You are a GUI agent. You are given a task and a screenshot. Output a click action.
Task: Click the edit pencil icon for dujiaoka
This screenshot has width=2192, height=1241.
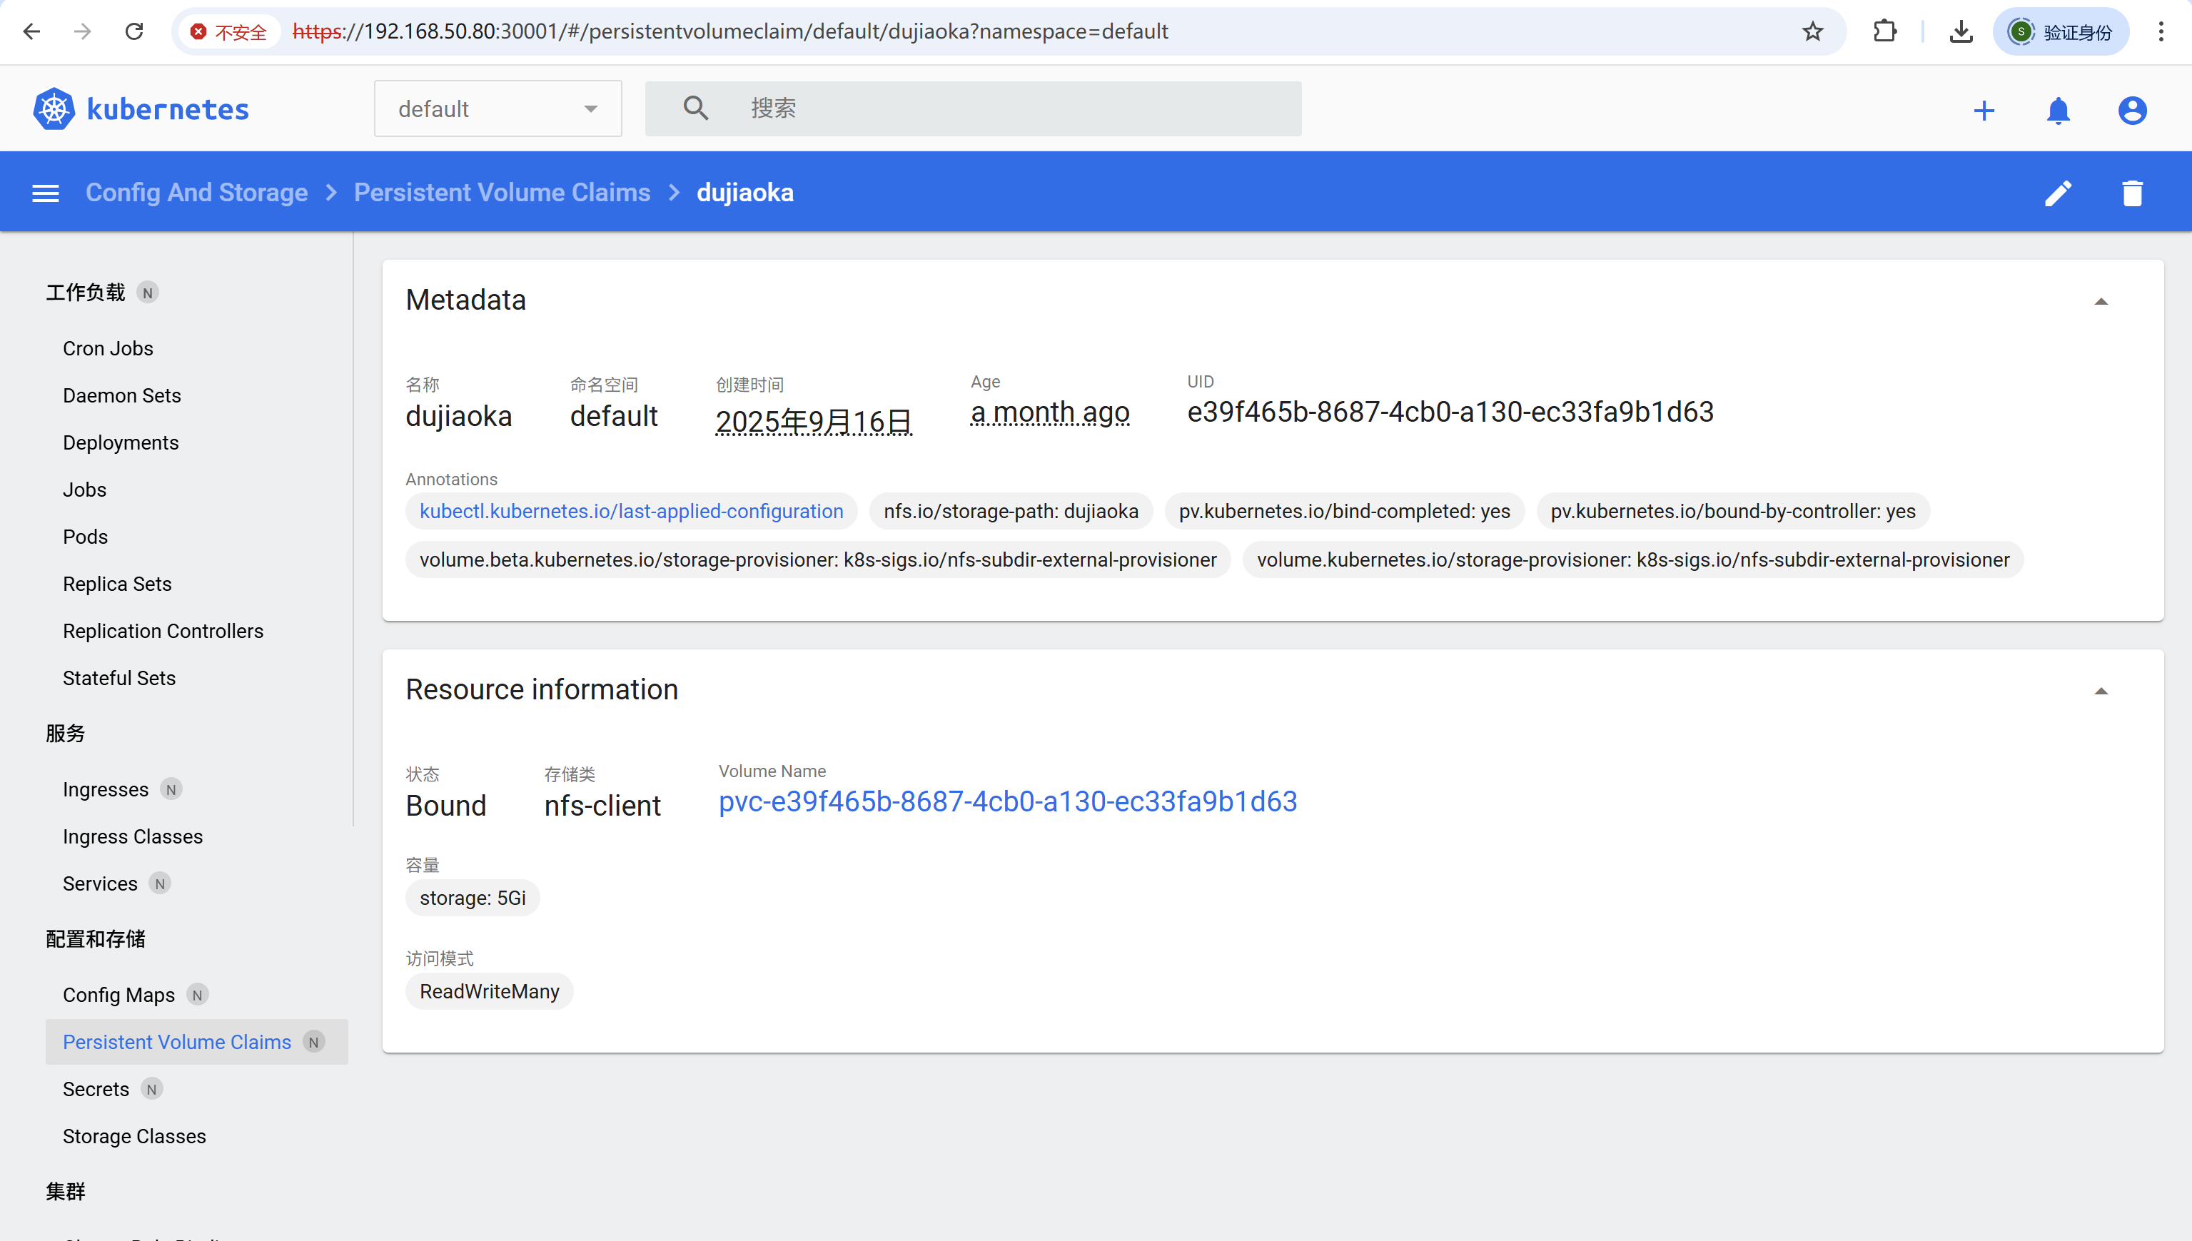(x=2057, y=193)
